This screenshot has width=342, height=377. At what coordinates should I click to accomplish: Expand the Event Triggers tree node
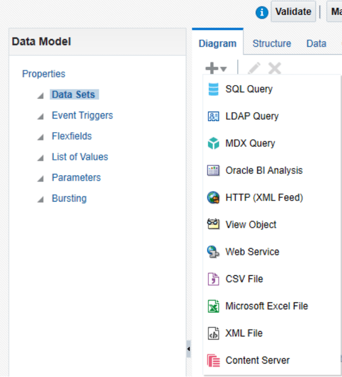click(41, 116)
